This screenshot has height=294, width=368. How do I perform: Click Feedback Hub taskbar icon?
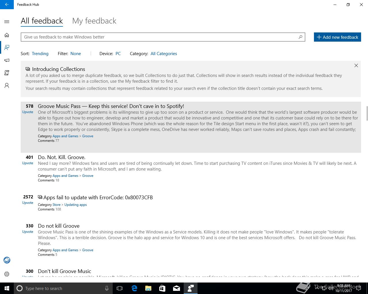191,288
